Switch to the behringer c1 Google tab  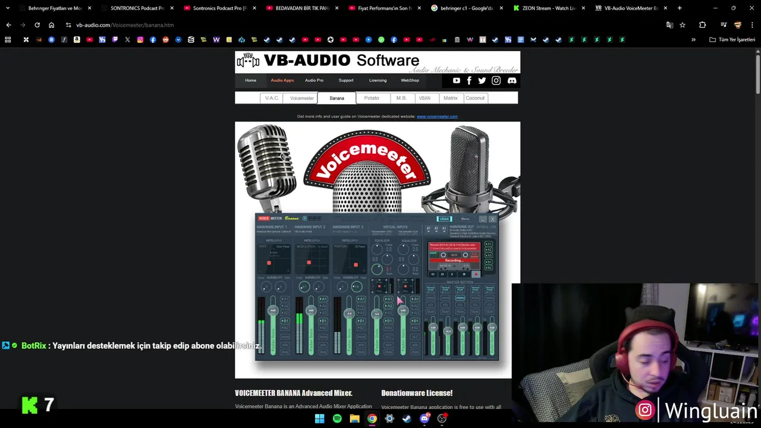point(467,8)
